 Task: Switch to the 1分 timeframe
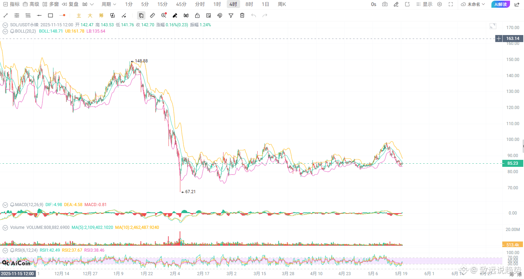(129, 4)
